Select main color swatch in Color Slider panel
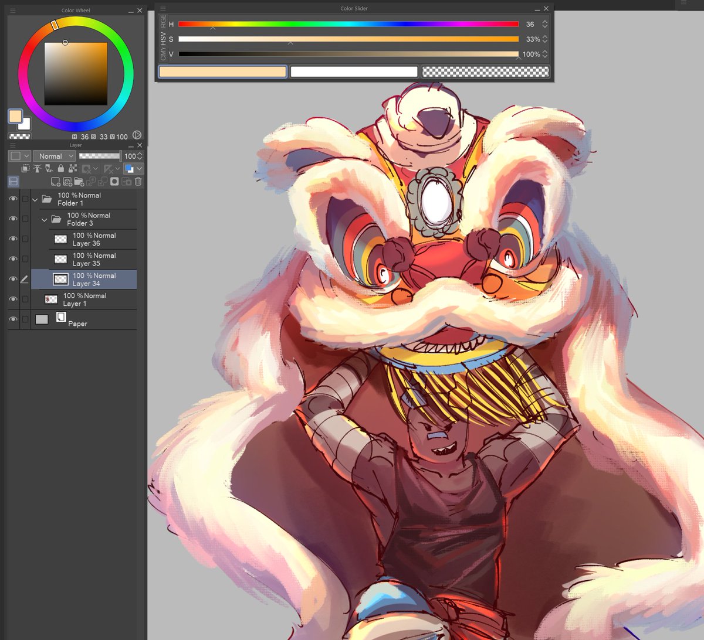 coord(222,72)
